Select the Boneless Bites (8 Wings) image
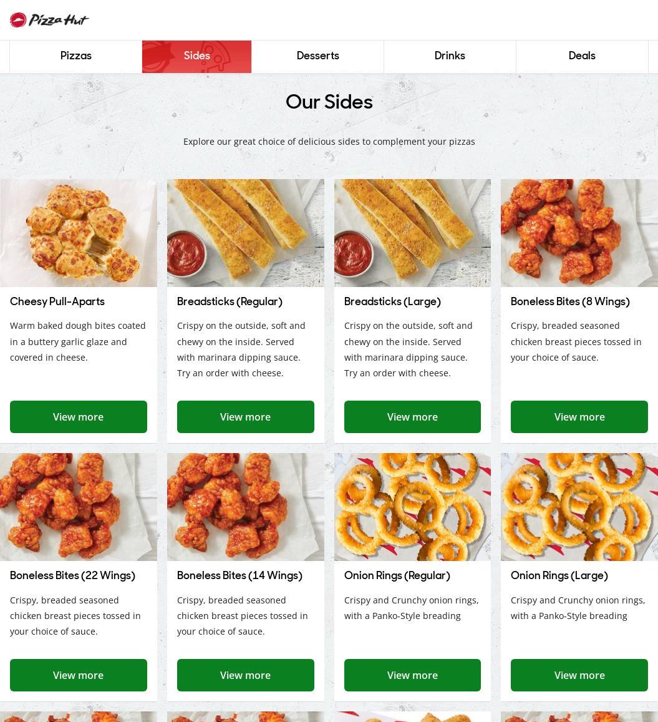The image size is (658, 722). tap(579, 233)
